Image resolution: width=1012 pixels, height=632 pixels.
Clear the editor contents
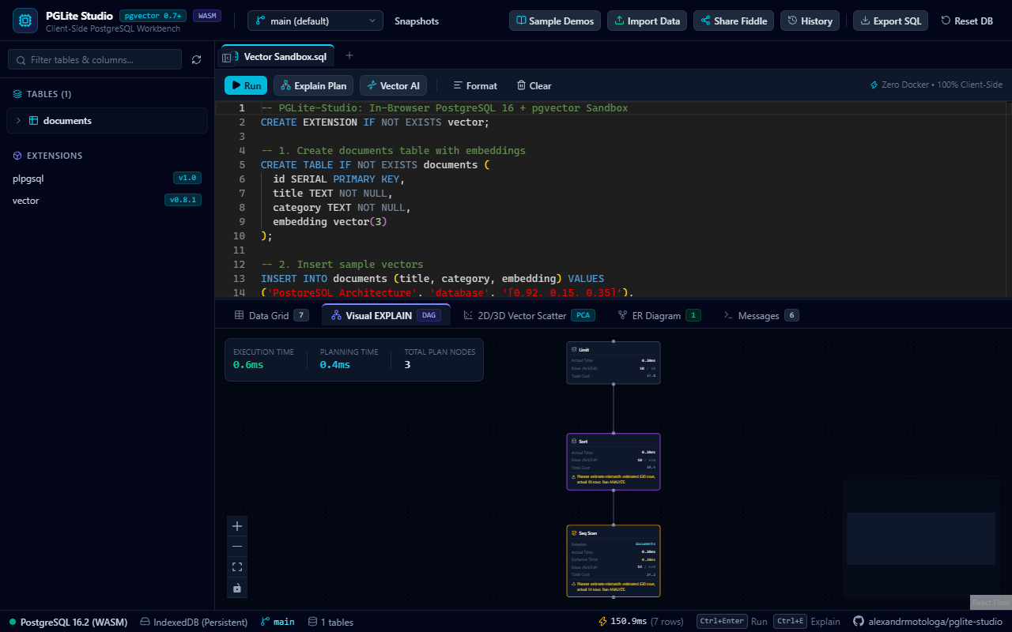534,85
